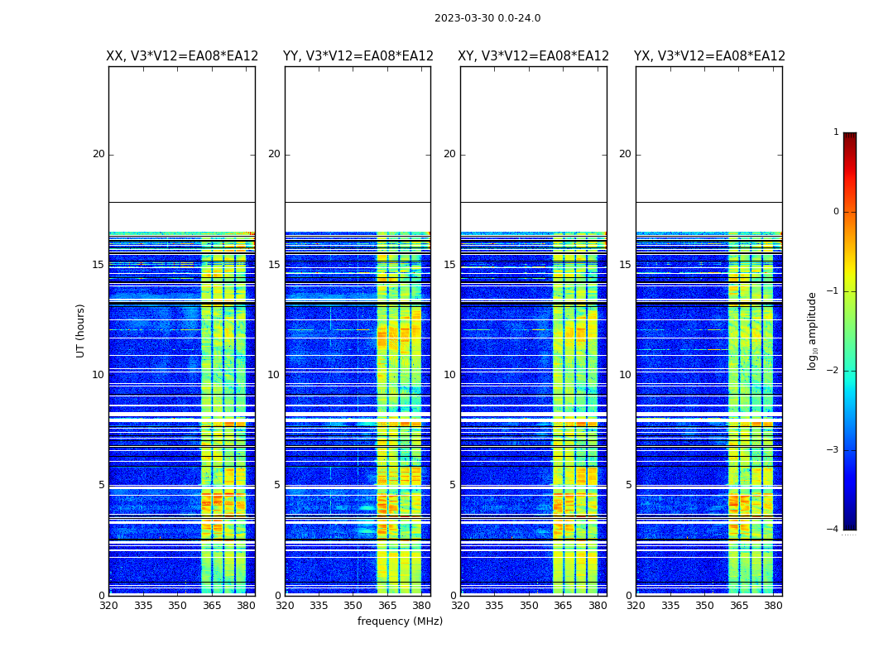Click the 365 tick label under the XX panel
869x662 pixels.
point(212,606)
